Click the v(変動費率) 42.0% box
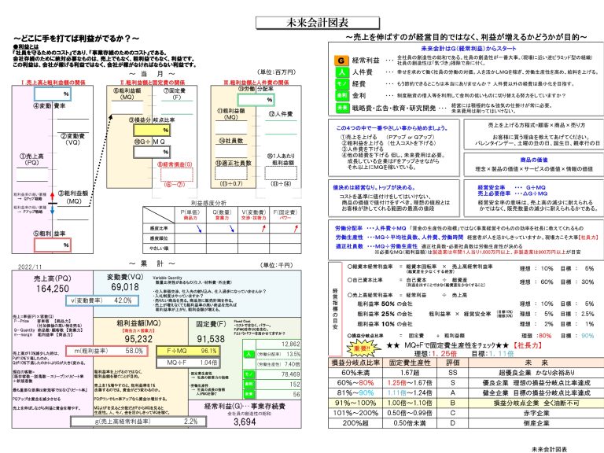 pos(102,300)
